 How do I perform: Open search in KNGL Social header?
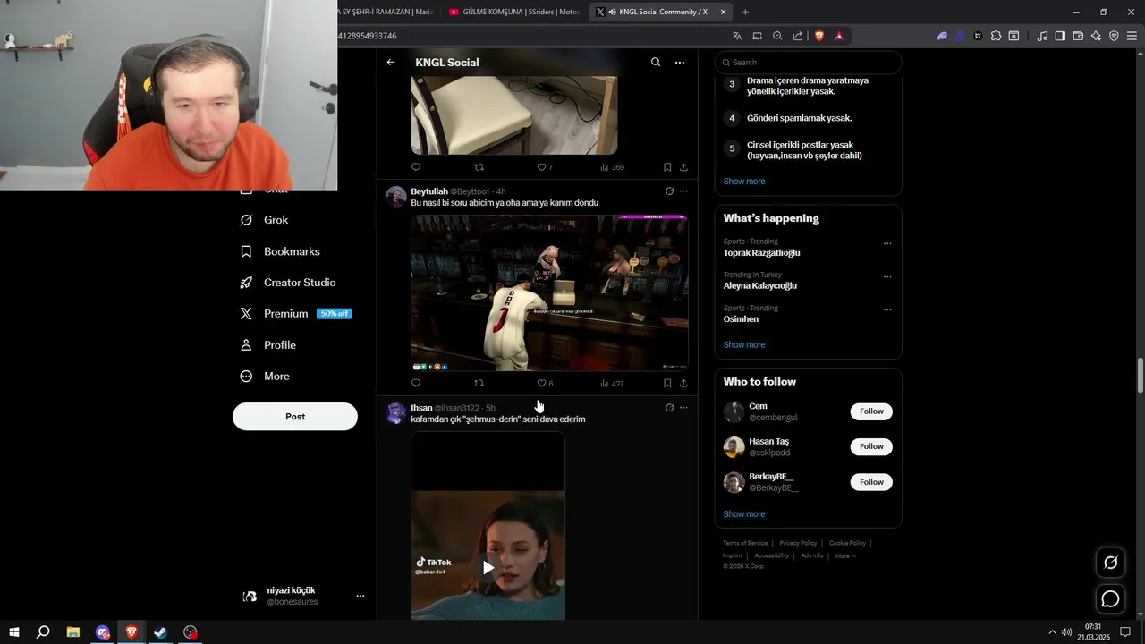[656, 63]
